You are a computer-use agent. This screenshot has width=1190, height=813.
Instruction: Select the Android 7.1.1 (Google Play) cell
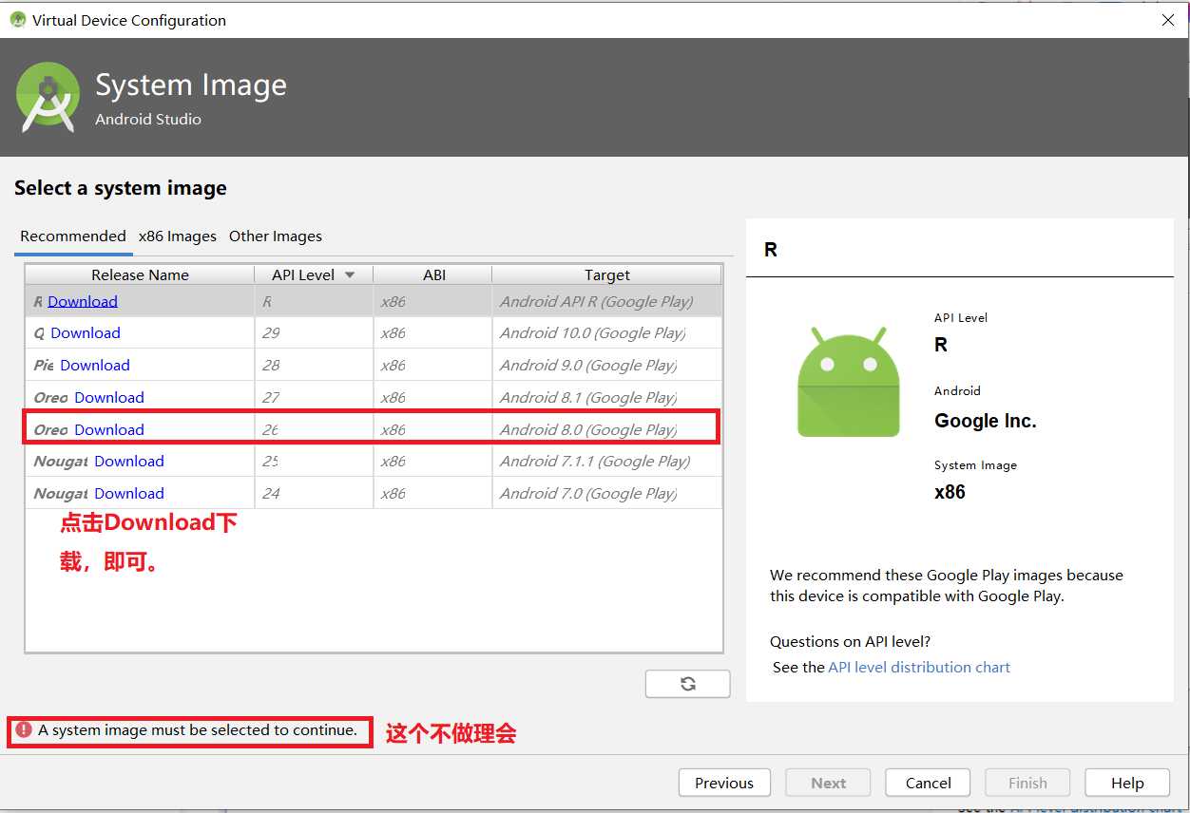tap(606, 461)
